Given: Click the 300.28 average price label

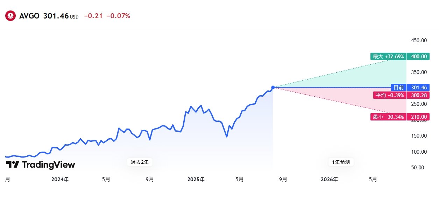Looking at the screenshot, I should point(419,95).
